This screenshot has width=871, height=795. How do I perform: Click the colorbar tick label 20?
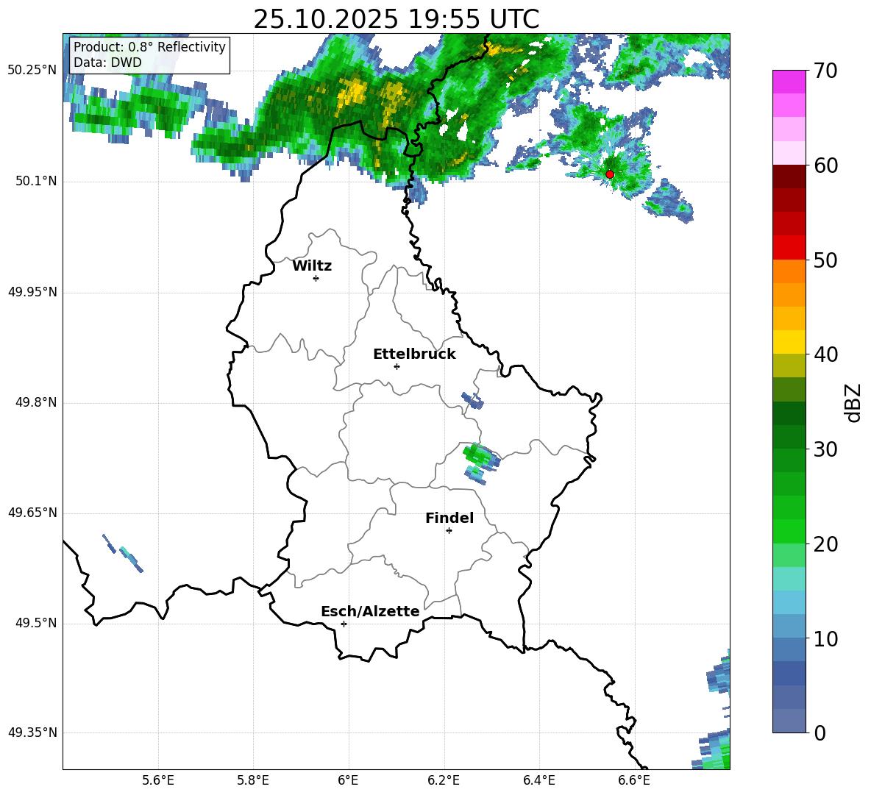click(x=826, y=544)
